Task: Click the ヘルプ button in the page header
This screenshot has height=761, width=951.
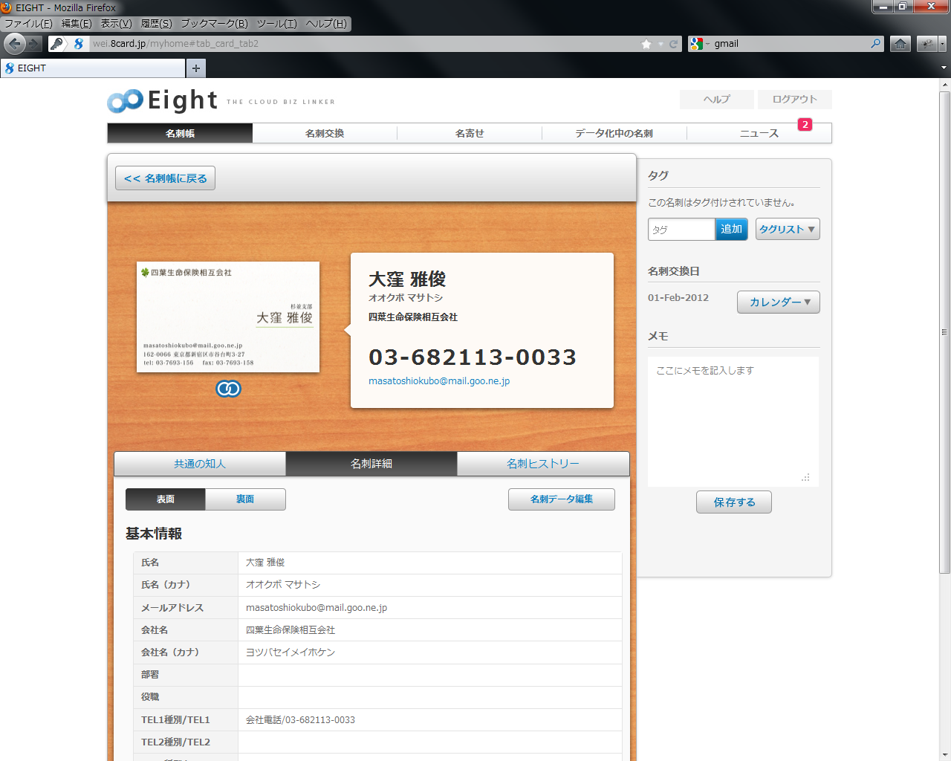Action: coord(717,100)
